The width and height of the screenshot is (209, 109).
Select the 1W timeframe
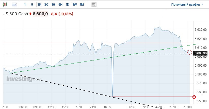click(74, 5)
